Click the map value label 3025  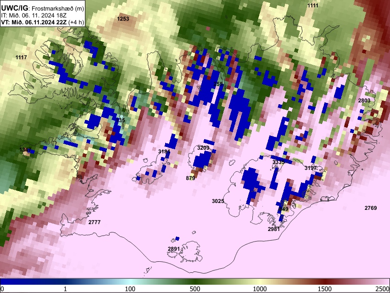coord(218,201)
